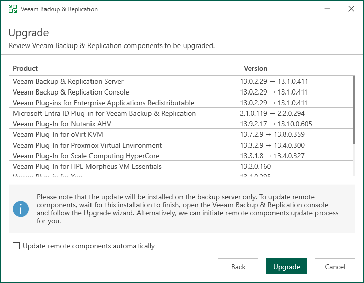The height and width of the screenshot is (283, 364).
Task: Click version 2.1.0.119 → 2.2.0.294
Action: 272,113
